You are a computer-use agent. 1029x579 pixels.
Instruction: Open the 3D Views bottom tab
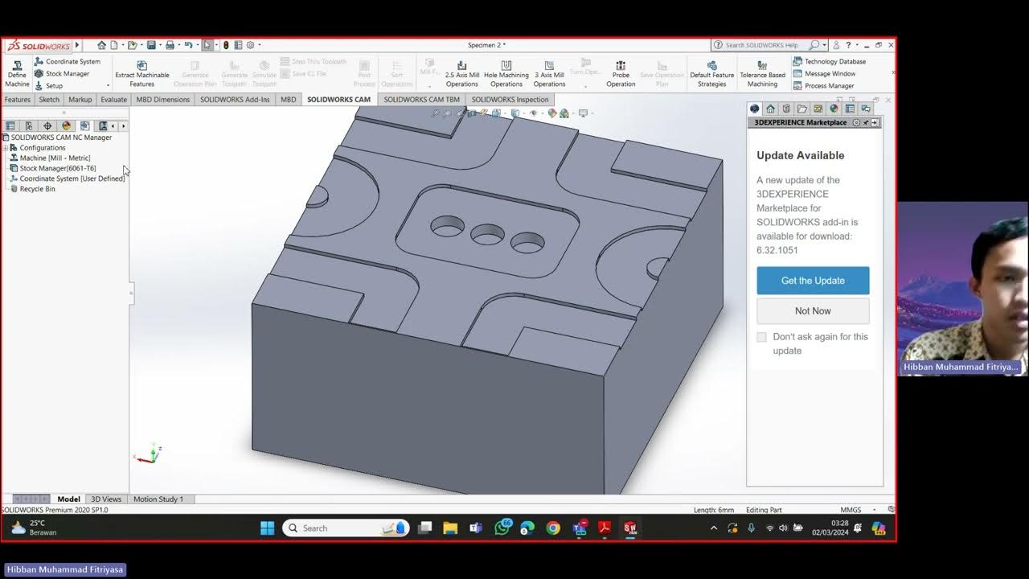pyautogui.click(x=106, y=499)
